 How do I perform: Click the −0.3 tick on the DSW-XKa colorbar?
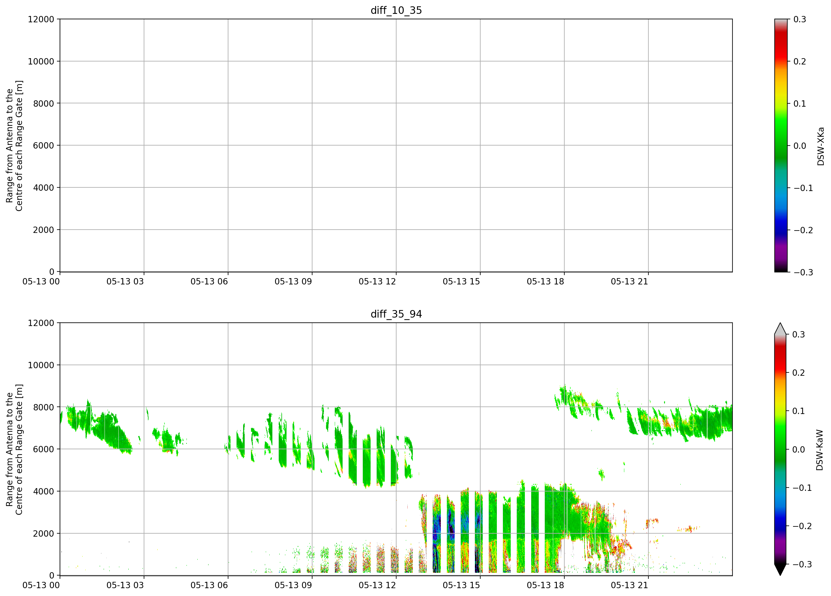803,273
